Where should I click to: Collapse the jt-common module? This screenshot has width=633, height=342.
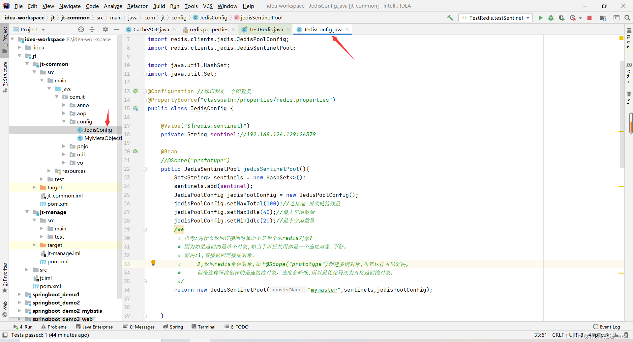[x=27, y=64]
